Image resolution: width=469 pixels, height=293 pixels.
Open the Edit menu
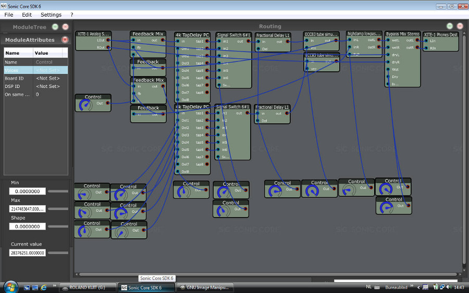pos(27,15)
